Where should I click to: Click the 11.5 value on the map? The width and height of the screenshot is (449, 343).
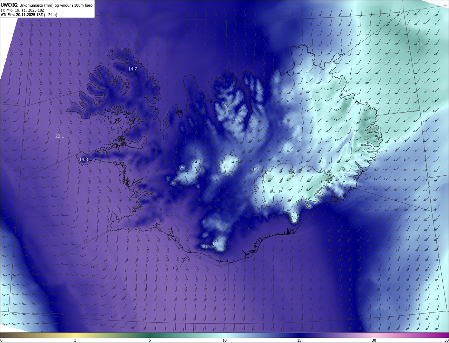[237, 121]
